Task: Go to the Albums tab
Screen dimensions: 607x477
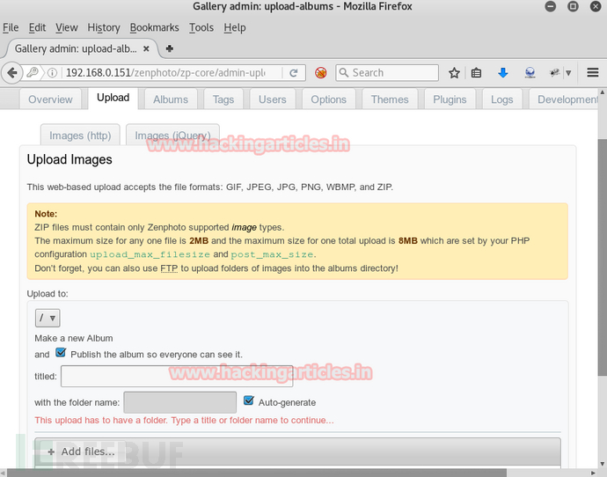Action: (171, 99)
